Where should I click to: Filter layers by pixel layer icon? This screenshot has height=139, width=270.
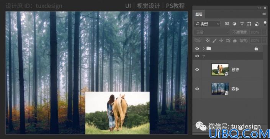click(x=227, y=24)
